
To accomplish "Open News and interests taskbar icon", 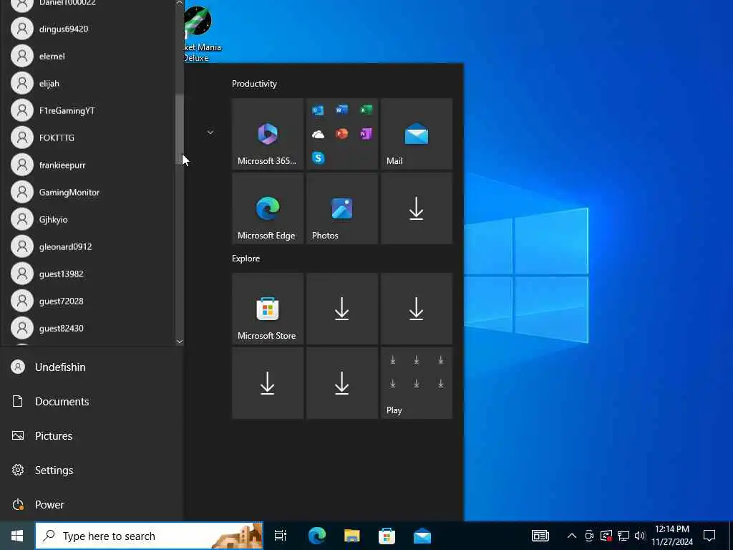I will 540,536.
